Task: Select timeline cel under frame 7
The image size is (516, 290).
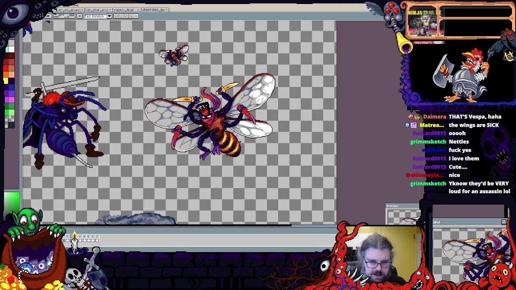Action: [97, 241]
